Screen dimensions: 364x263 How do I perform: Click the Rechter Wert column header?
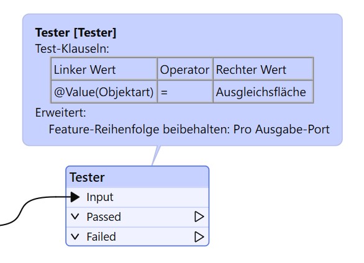coord(263,69)
